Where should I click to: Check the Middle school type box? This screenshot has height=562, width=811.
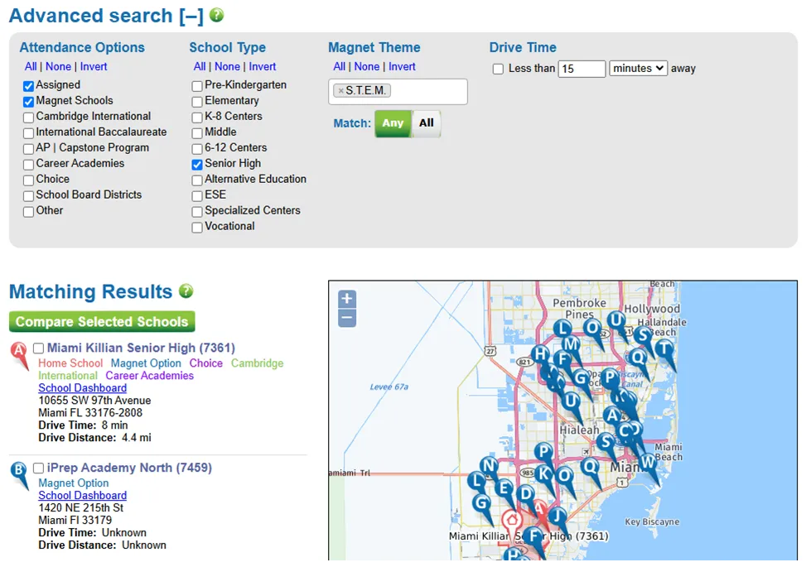click(x=197, y=132)
